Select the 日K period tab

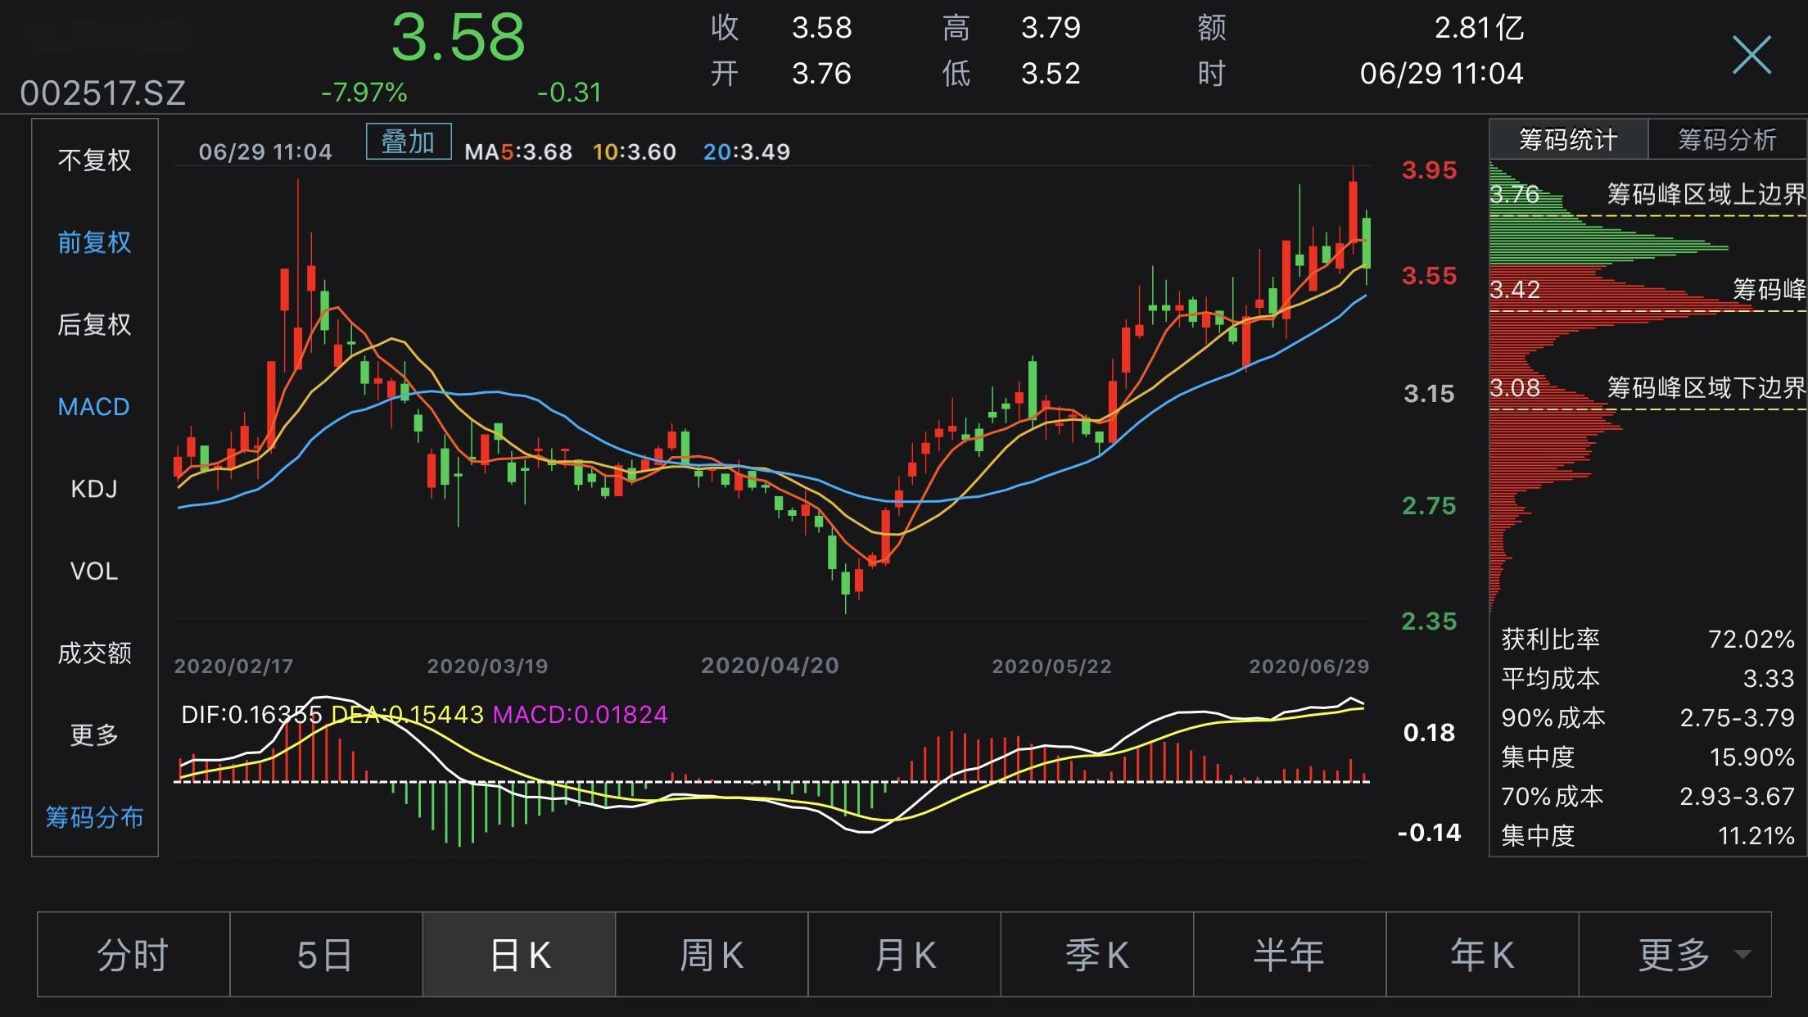519,955
